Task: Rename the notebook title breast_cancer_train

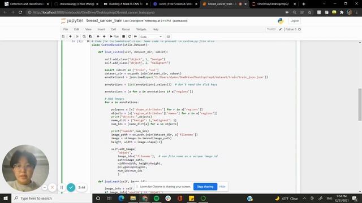Action: pyautogui.click(x=104, y=21)
